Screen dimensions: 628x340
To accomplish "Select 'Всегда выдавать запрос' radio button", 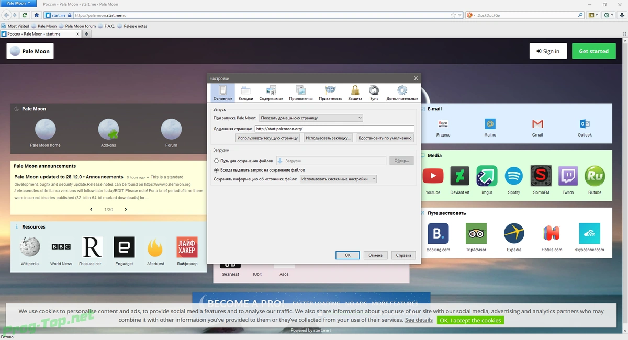I will (x=217, y=170).
